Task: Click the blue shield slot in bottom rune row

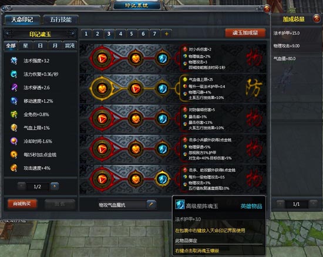Action: pyautogui.click(x=162, y=179)
